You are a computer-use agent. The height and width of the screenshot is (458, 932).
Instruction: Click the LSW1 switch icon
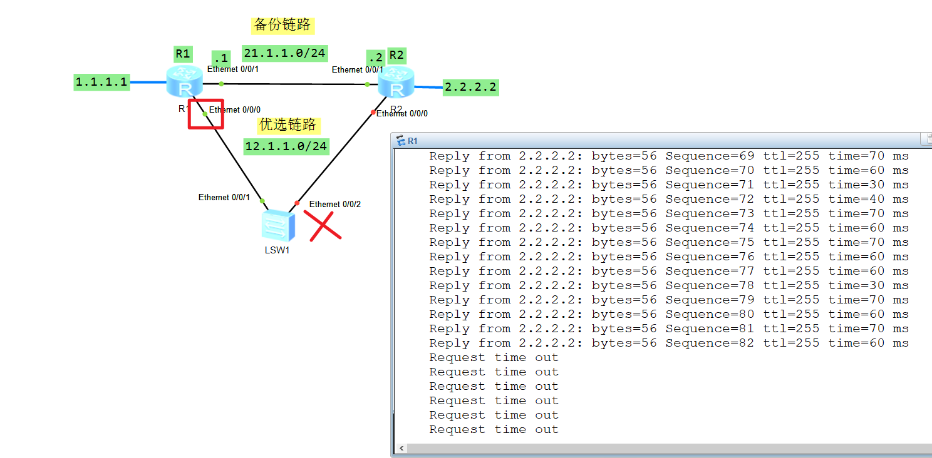click(x=278, y=225)
